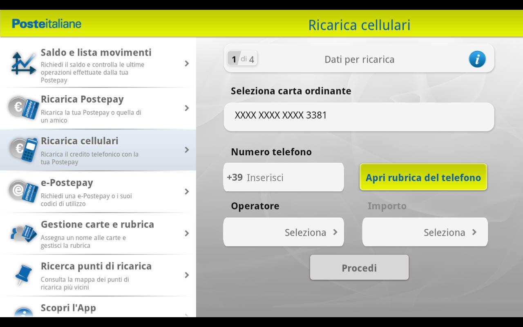Select the e-Postepay card icon
The width and height of the screenshot is (523, 327).
[x=22, y=192]
